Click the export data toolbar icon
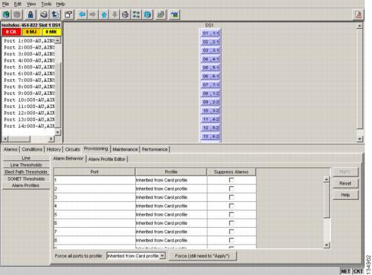Screen dimensions: 372x275 coord(55,14)
